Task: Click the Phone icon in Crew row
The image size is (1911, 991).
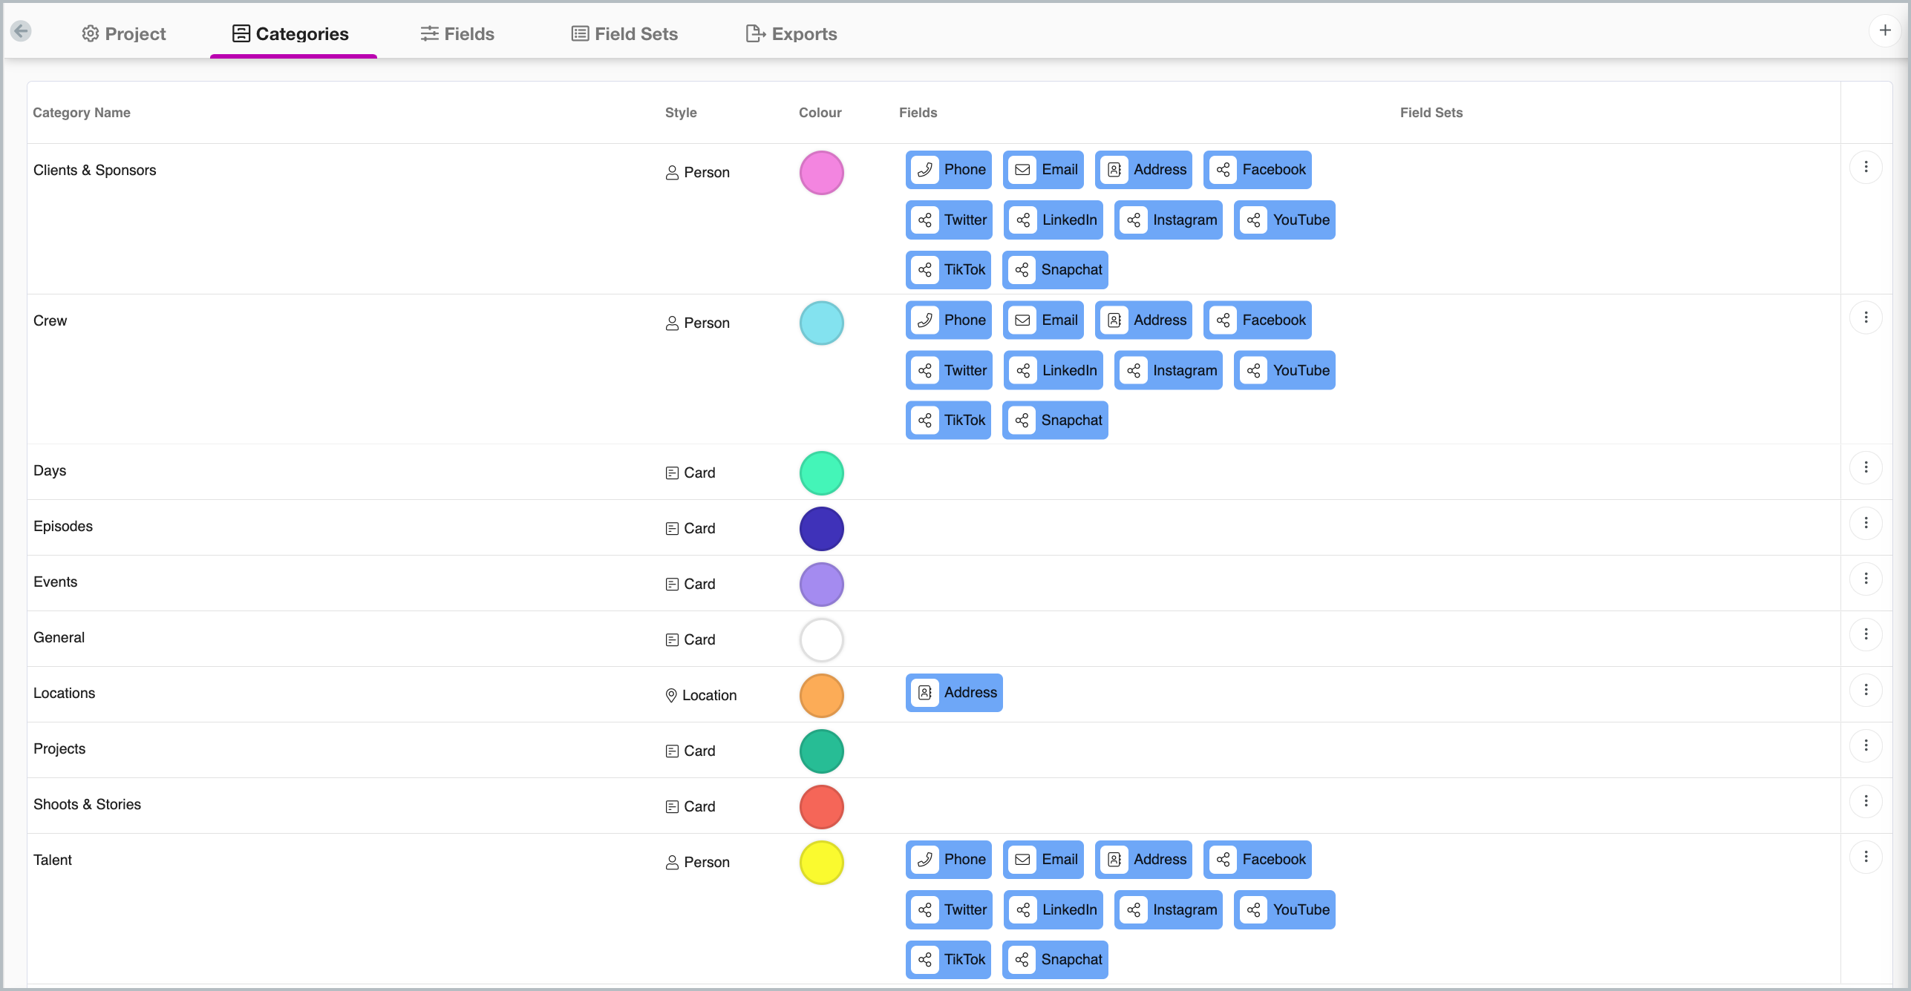Action: pyautogui.click(x=925, y=320)
